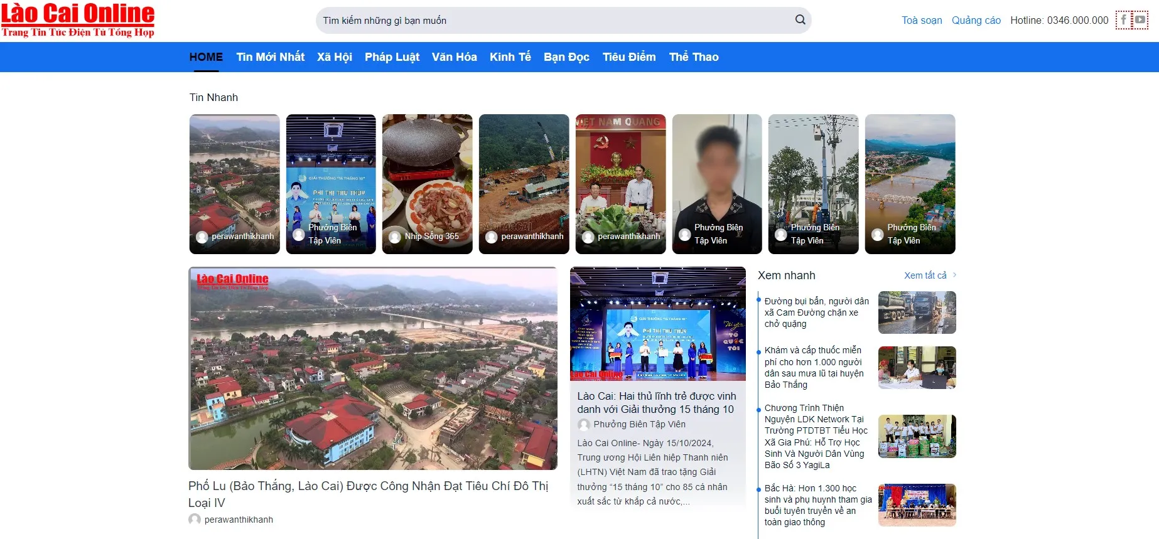Viewport: 1159px width, 539px height.
Task: Expand the Xem tất cả chevron arrow
Action: click(954, 275)
